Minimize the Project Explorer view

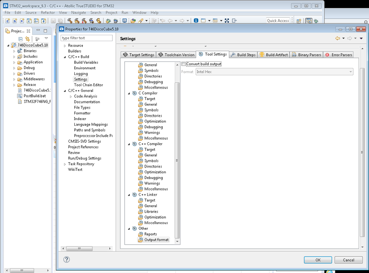click(x=38, y=30)
